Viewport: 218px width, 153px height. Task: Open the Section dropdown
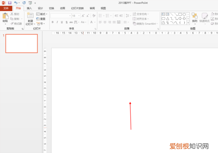tap(41, 24)
